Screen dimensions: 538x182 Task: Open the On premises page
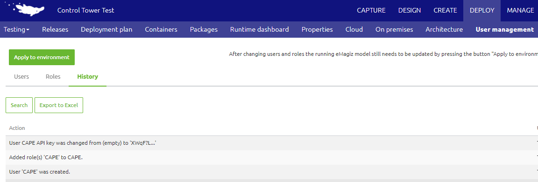[x=394, y=29]
